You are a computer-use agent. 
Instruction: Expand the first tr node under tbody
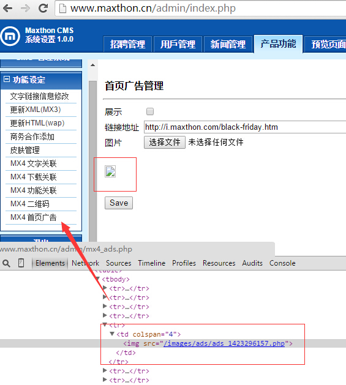(105, 288)
